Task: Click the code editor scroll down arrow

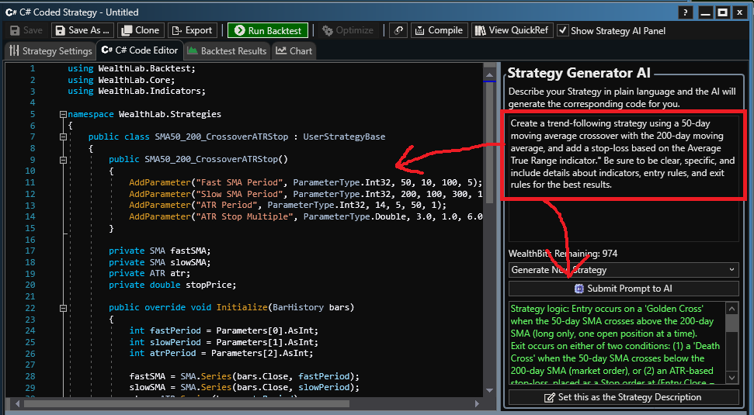Action: coord(489,390)
